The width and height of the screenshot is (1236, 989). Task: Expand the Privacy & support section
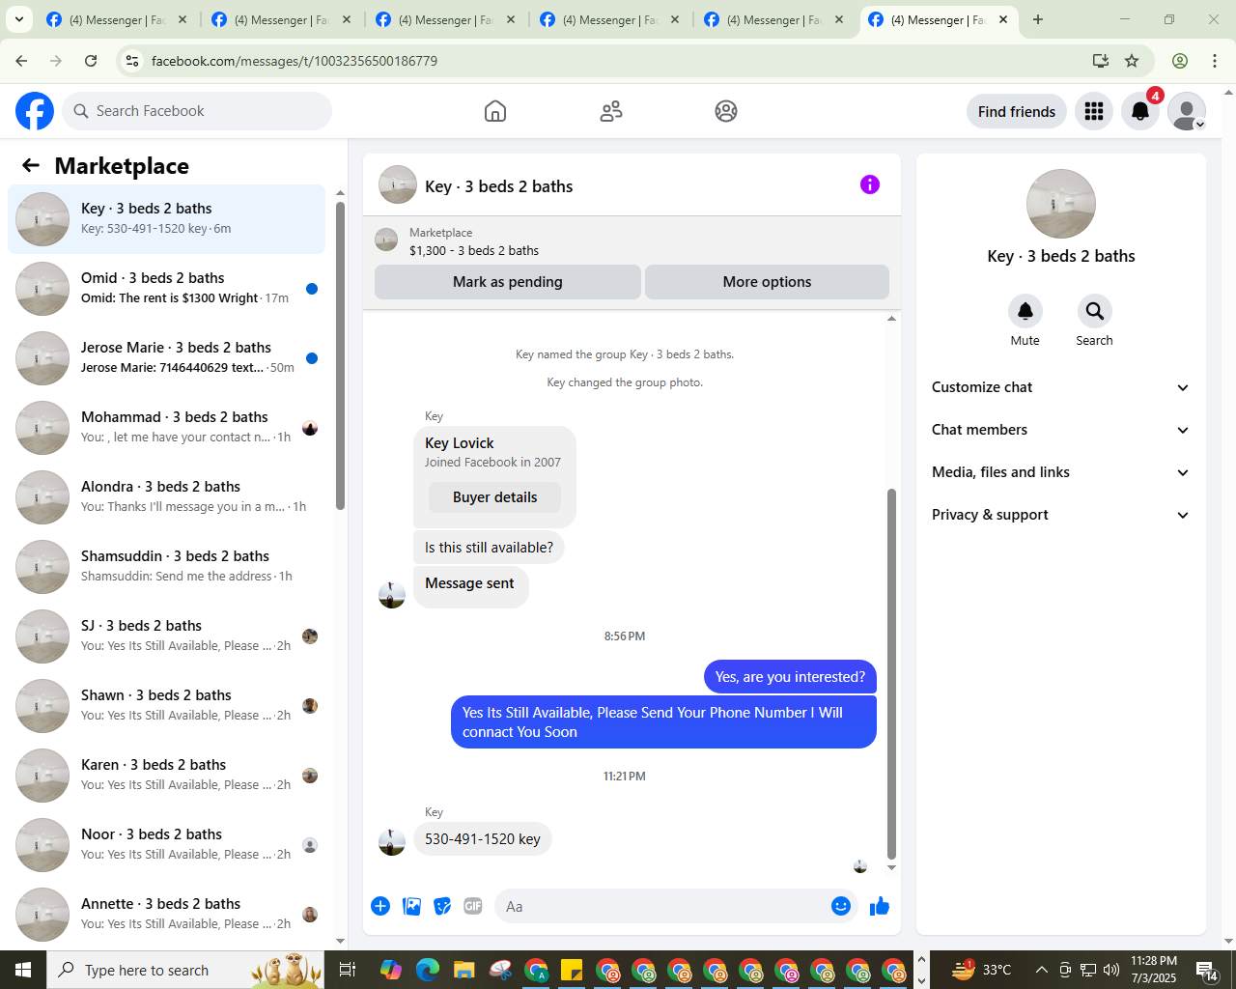pos(1060,515)
